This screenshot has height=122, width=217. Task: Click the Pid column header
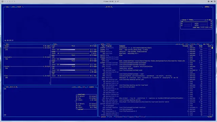pos(103,46)
